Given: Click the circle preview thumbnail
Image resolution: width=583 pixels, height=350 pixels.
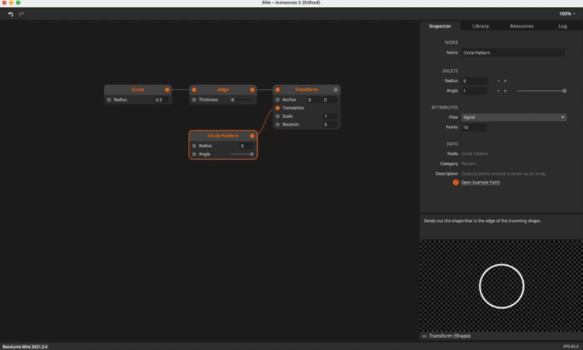Looking at the screenshot, I should pyautogui.click(x=501, y=286).
